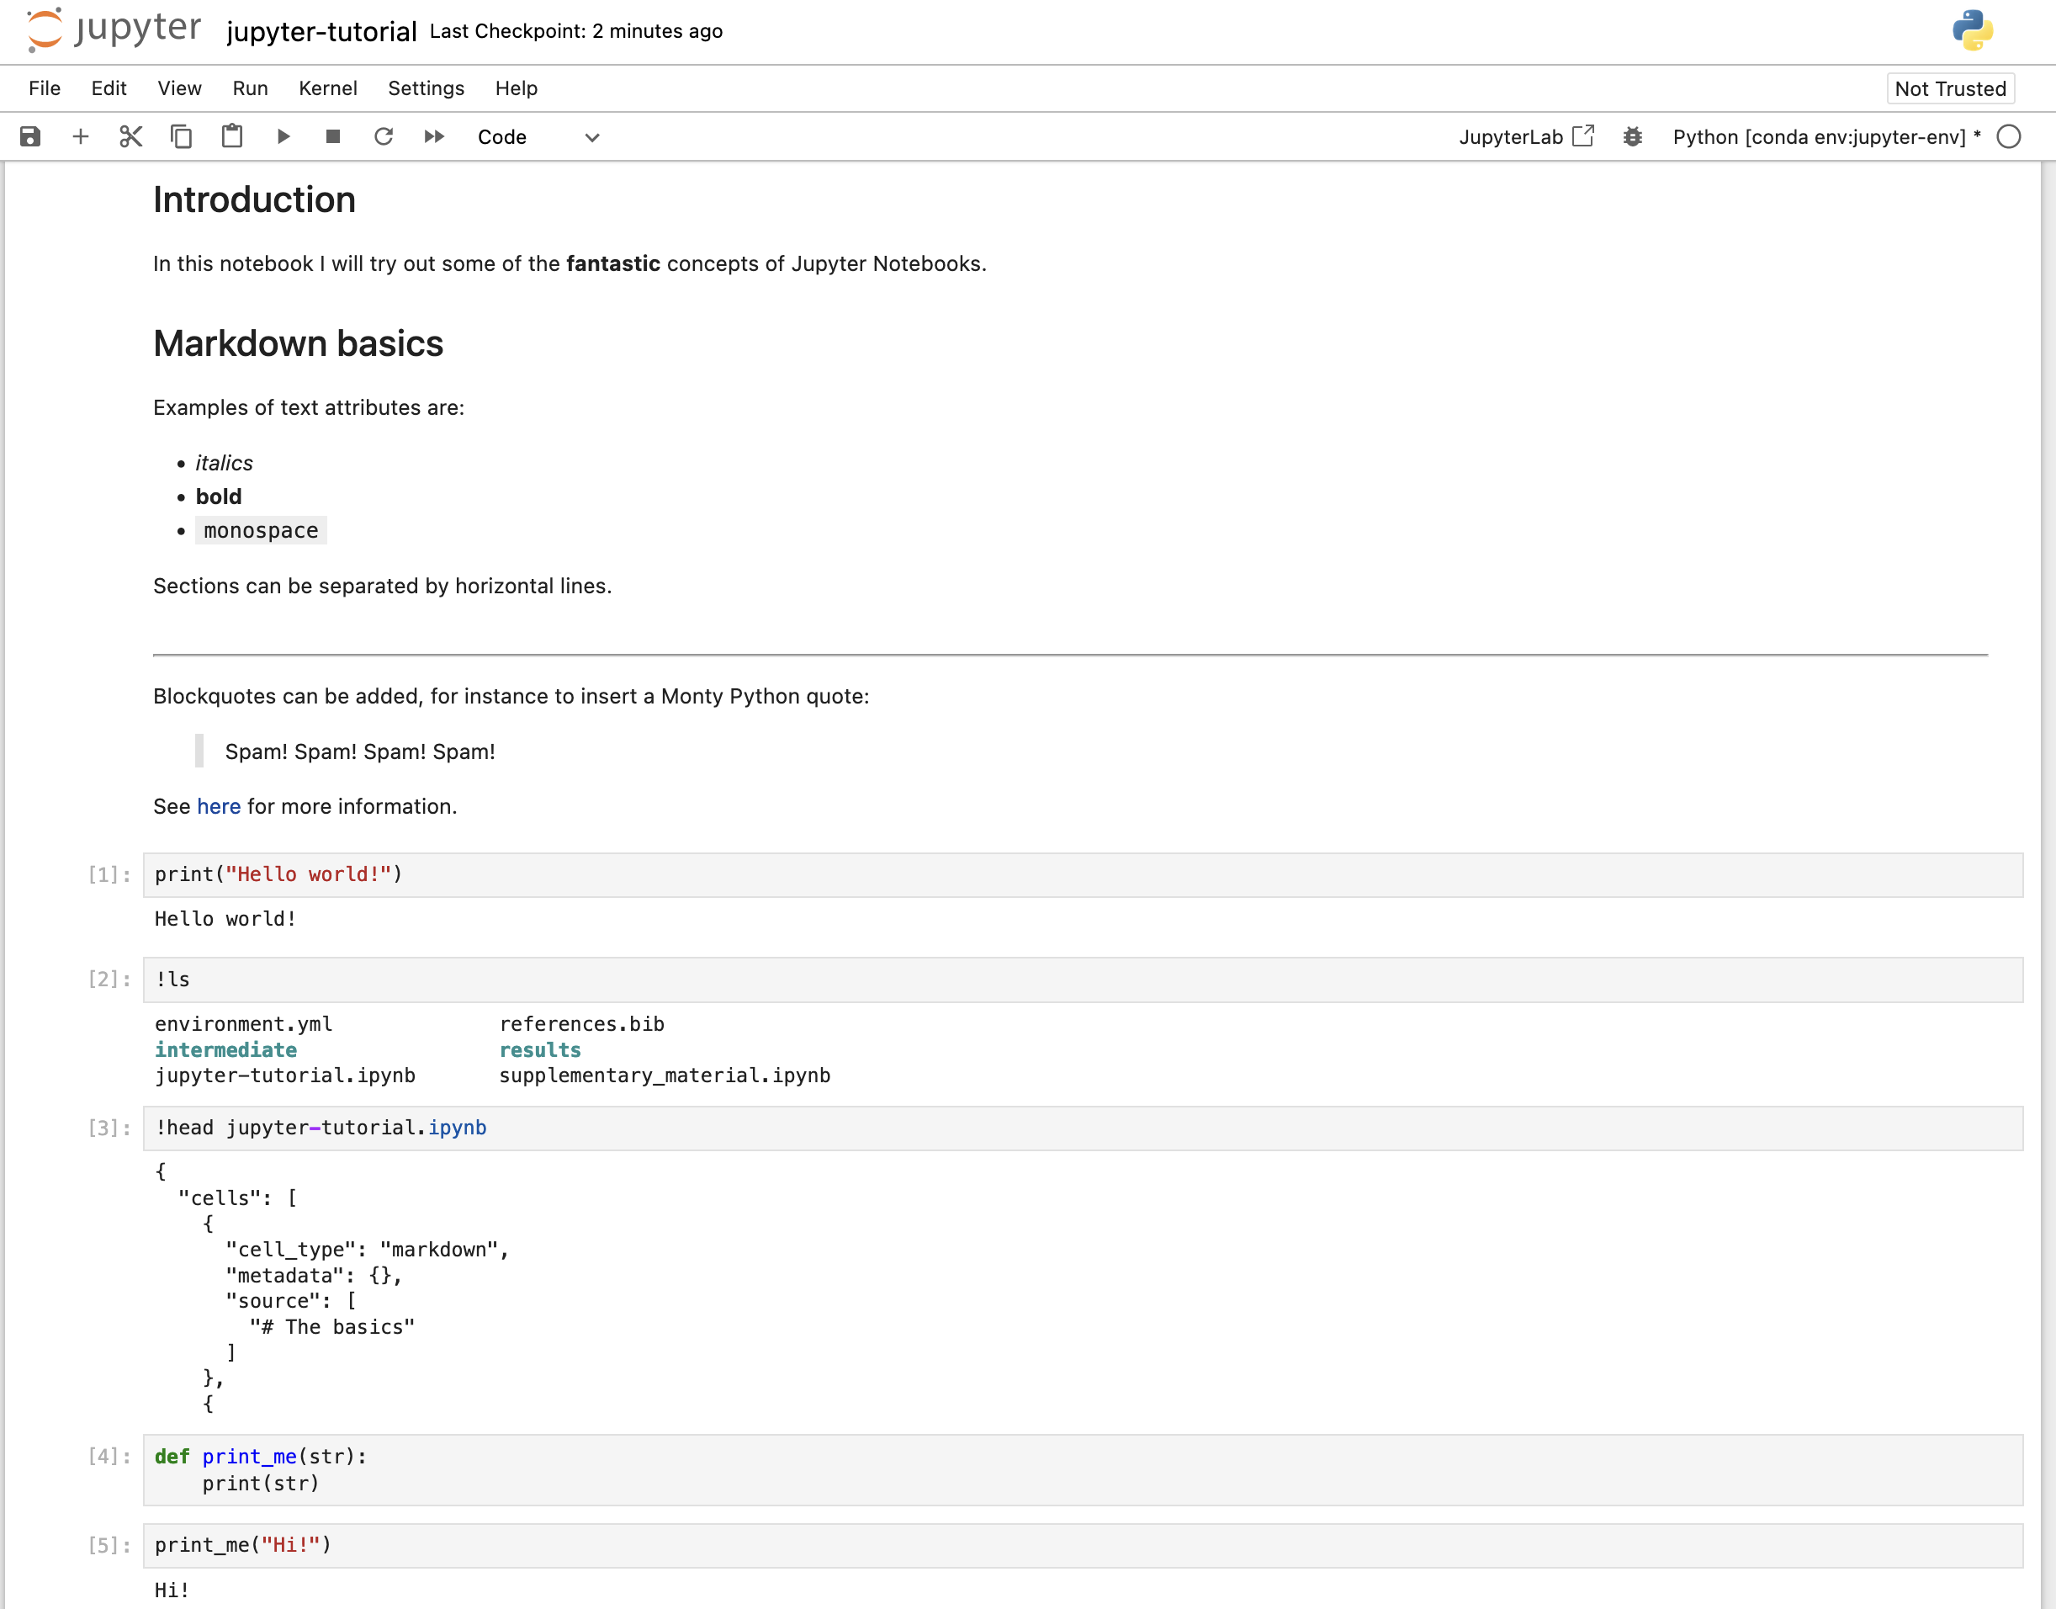The width and height of the screenshot is (2056, 1609).
Task: Click inside the print Hello world cell
Action: (x=1081, y=874)
